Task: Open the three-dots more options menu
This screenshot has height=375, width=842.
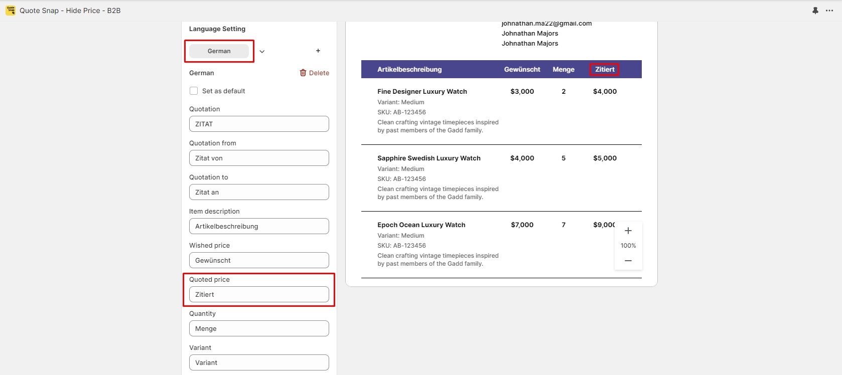Action: tap(829, 11)
